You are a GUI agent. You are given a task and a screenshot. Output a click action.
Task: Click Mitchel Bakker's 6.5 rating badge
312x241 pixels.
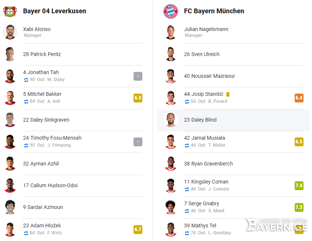point(138,98)
